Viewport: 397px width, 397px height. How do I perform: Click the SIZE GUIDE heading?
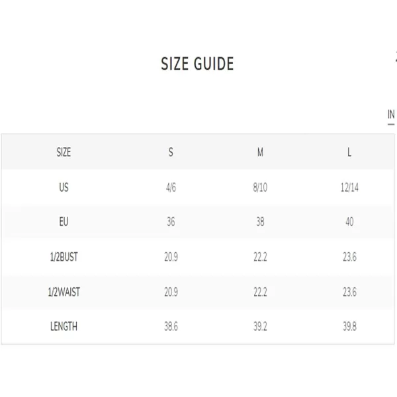click(197, 64)
